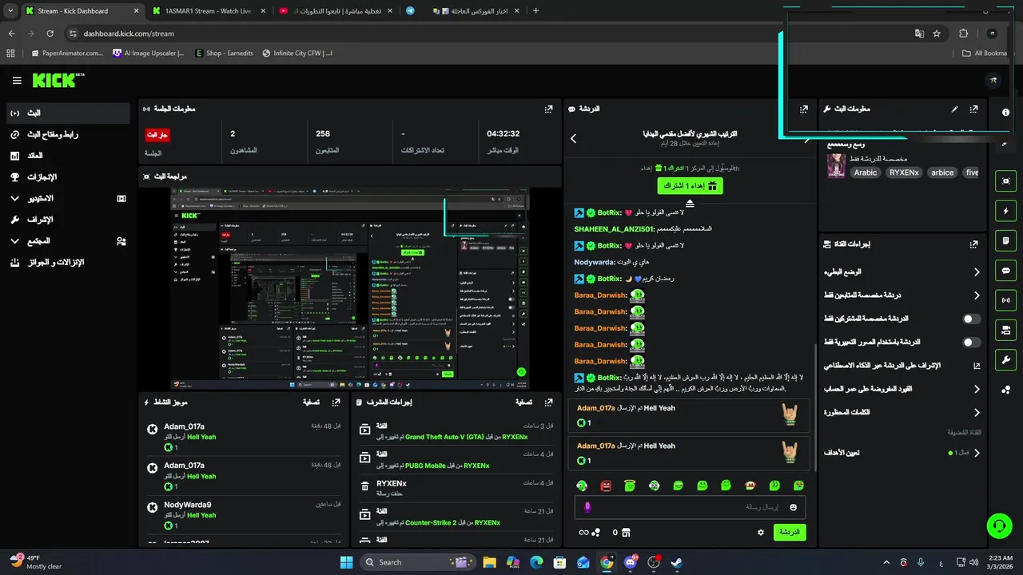Click gift 1 subscription button (إهداء 1 اشتراك)
1023x575 pixels.
point(690,185)
